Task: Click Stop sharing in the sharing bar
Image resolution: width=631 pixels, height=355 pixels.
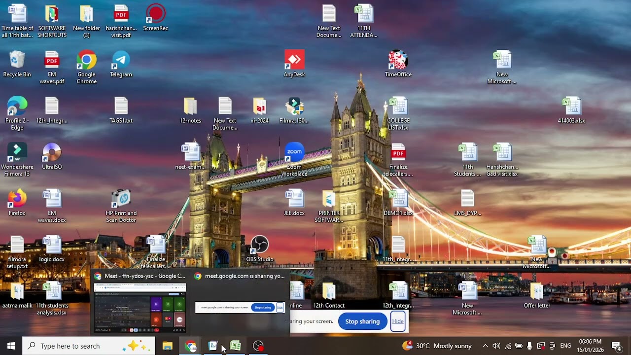Action: click(362, 321)
